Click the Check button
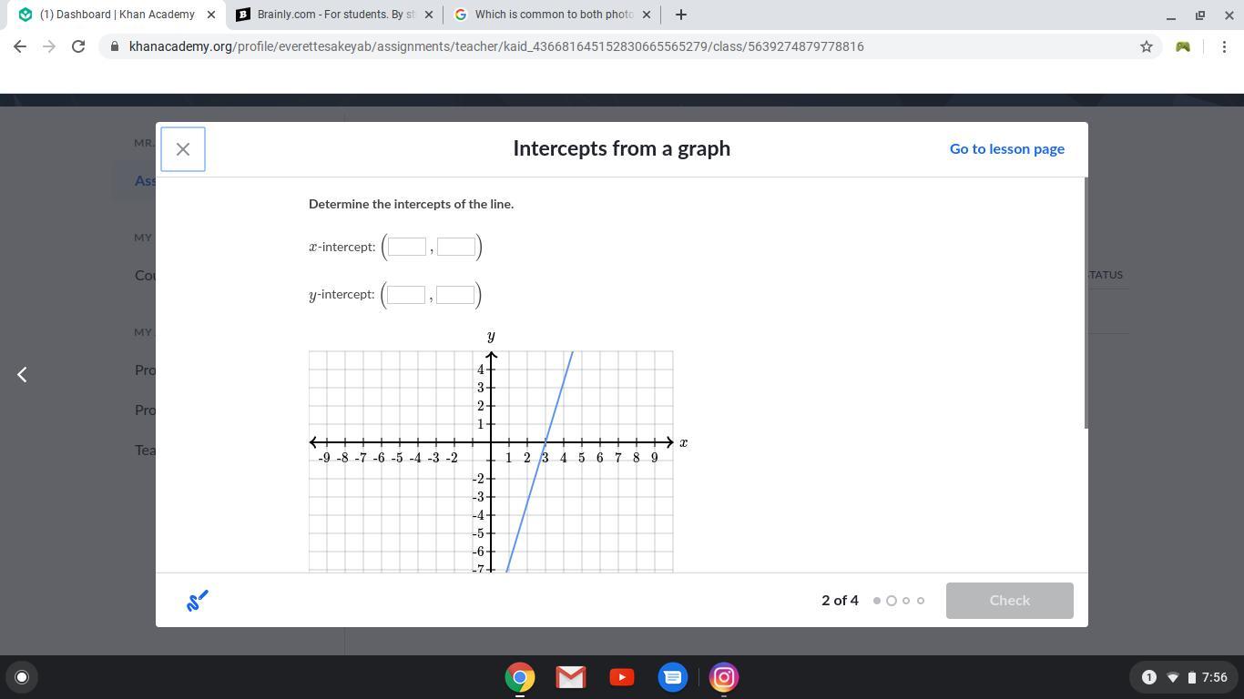The image size is (1244, 699). pyautogui.click(x=1010, y=601)
